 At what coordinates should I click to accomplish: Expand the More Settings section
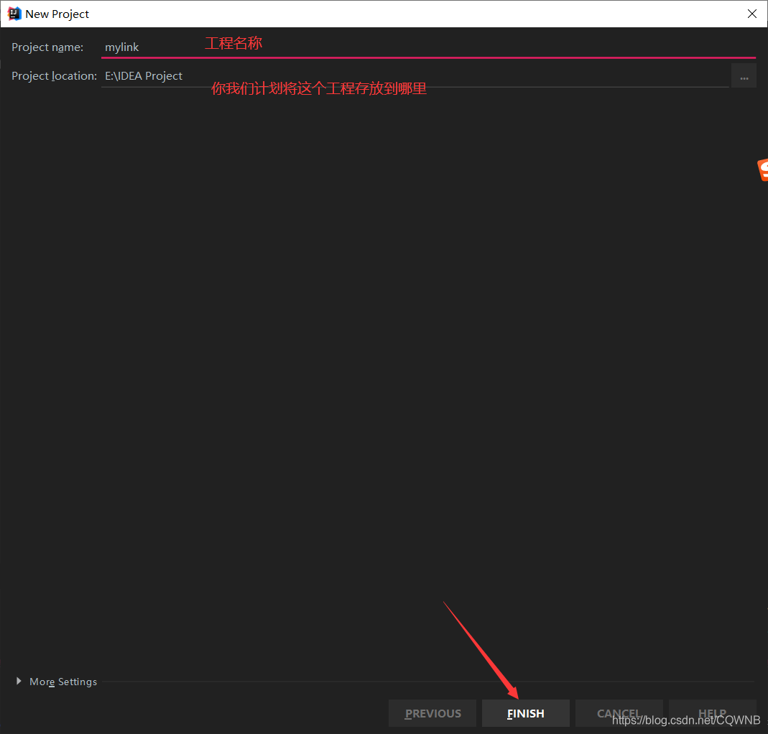[x=56, y=681]
